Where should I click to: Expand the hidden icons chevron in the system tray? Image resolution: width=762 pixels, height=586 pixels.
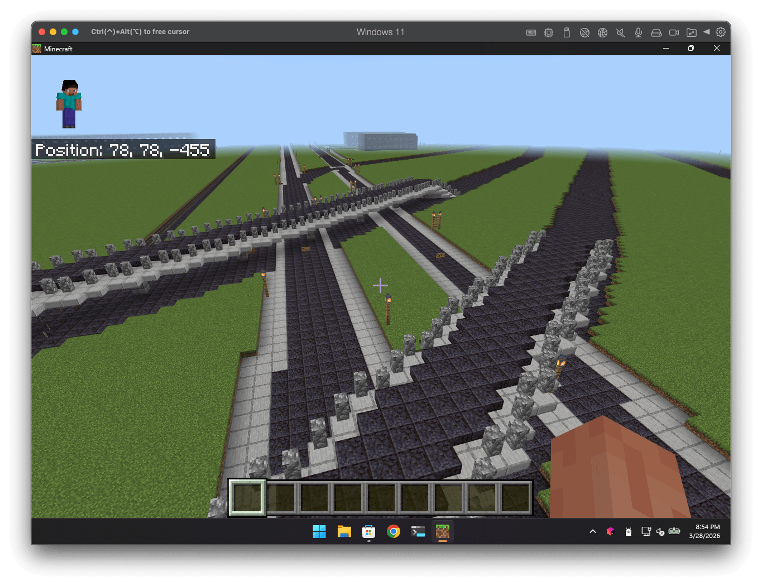[593, 532]
